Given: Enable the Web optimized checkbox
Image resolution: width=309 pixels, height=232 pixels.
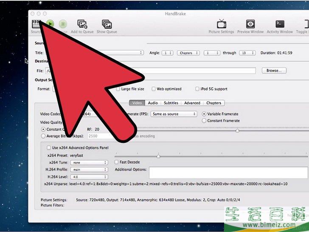Looking at the screenshot, I should (154, 89).
